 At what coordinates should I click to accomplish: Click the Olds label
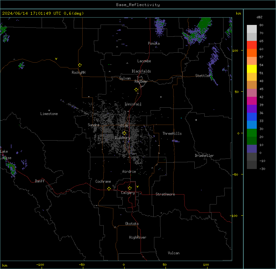click(x=124, y=126)
